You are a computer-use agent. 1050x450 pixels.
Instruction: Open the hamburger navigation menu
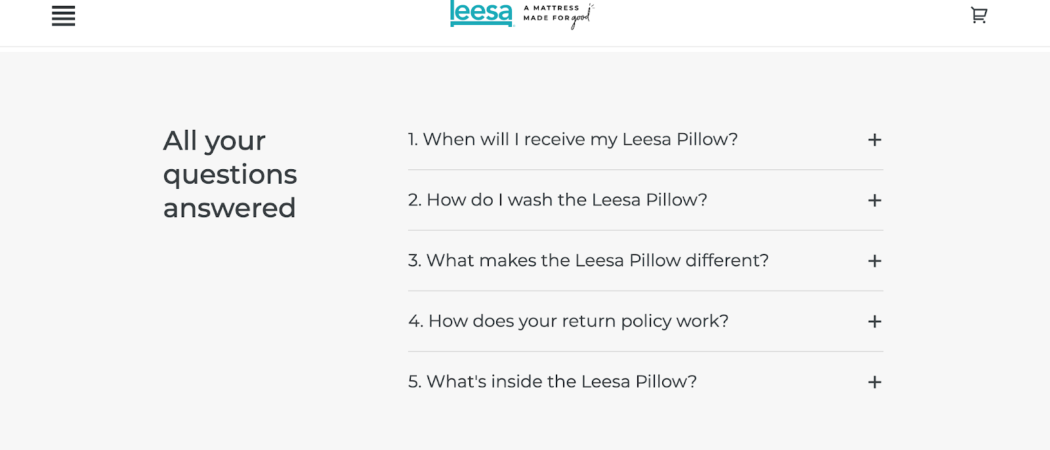click(62, 16)
